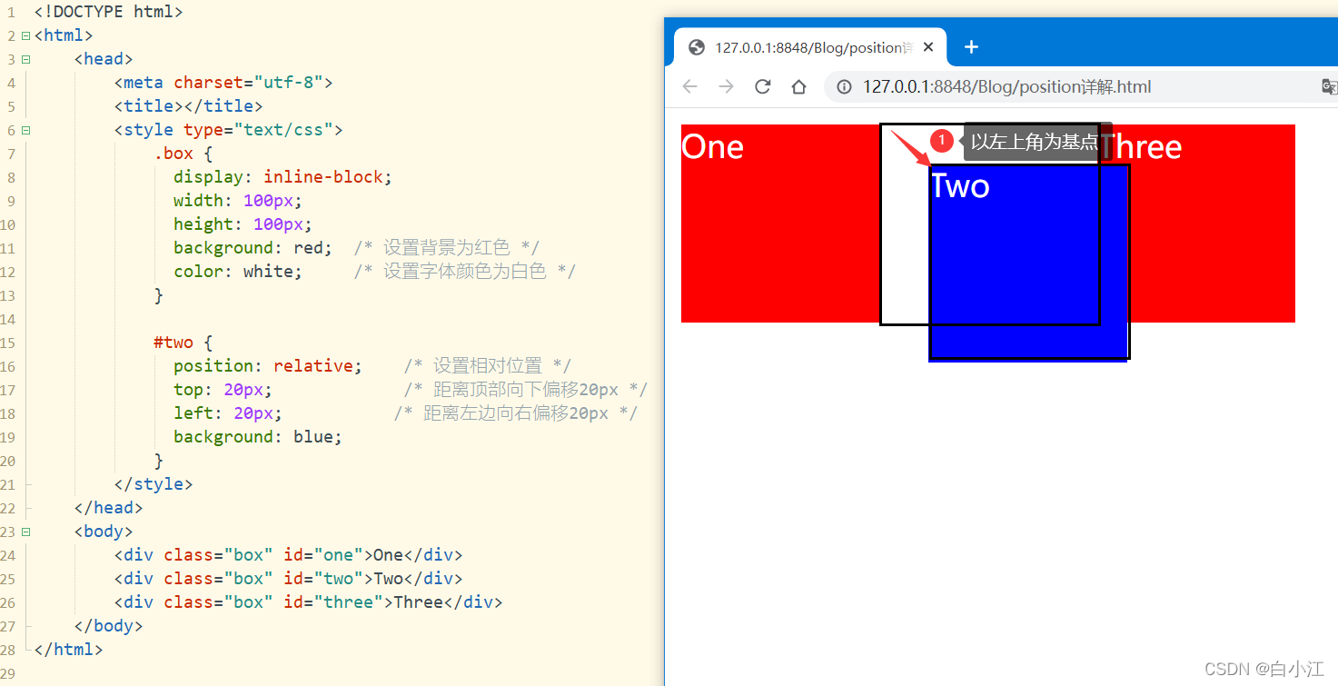Click the translate icon in the address bar

pos(1329,86)
